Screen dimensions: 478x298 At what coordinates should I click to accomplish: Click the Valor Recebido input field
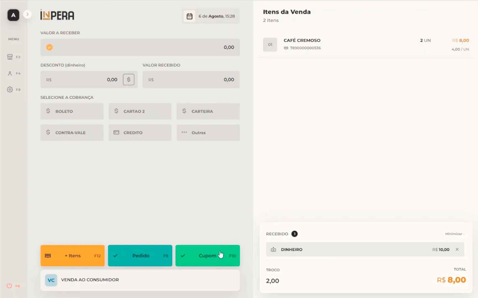[191, 80]
